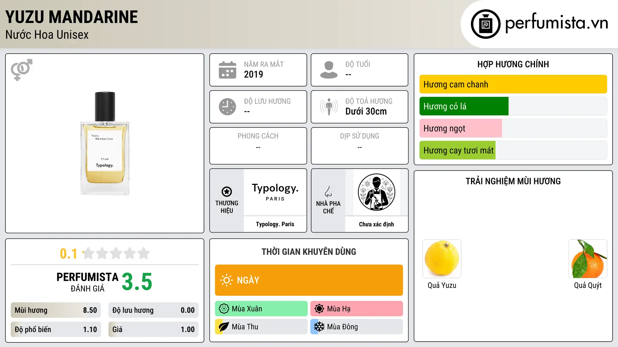Select the Hương ngọt pink bar
The width and height of the screenshot is (618, 347).
[x=460, y=128]
